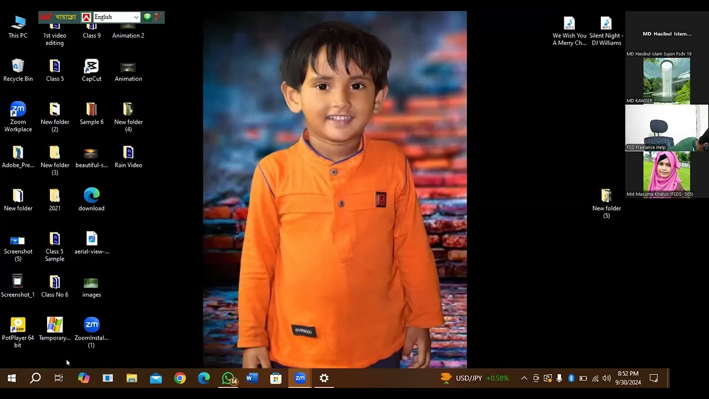
Task: Open the Bluetooth tray icon
Action: 571,378
